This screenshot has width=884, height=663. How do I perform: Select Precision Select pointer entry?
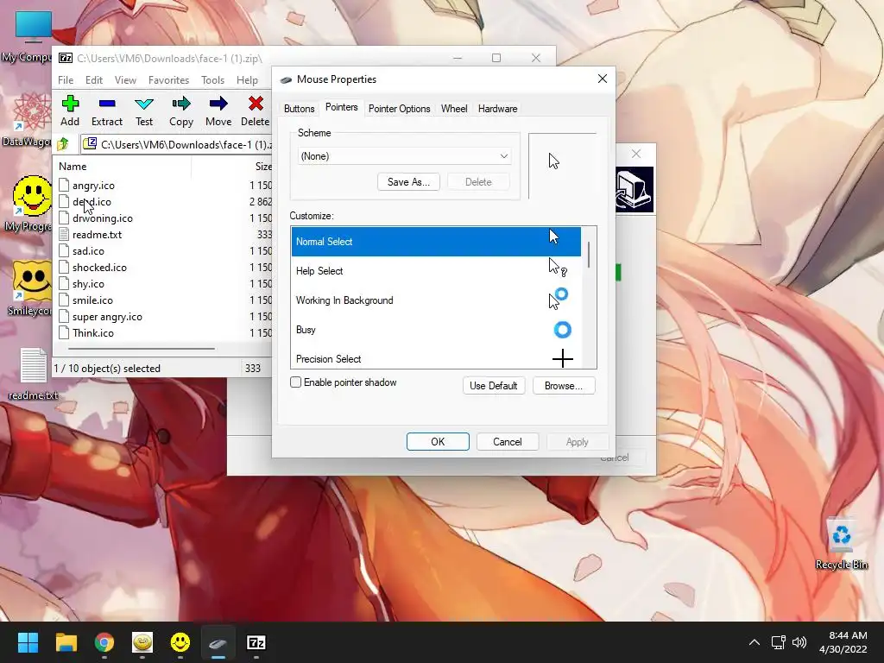click(436, 358)
